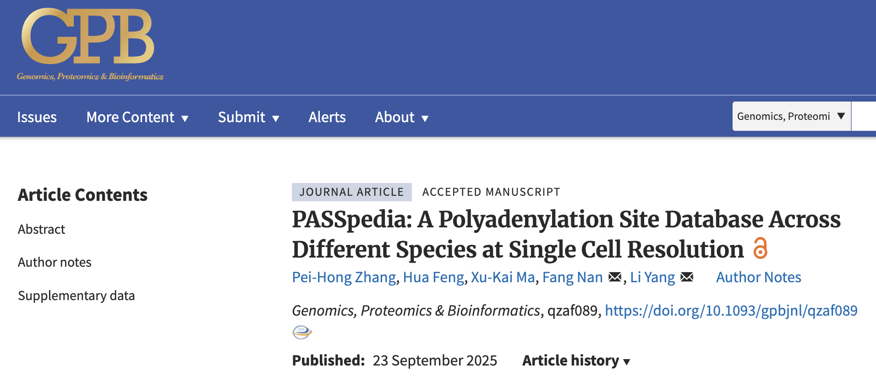Click the small badge icon below citation
Image resolution: width=876 pixels, height=387 pixels.
(302, 332)
